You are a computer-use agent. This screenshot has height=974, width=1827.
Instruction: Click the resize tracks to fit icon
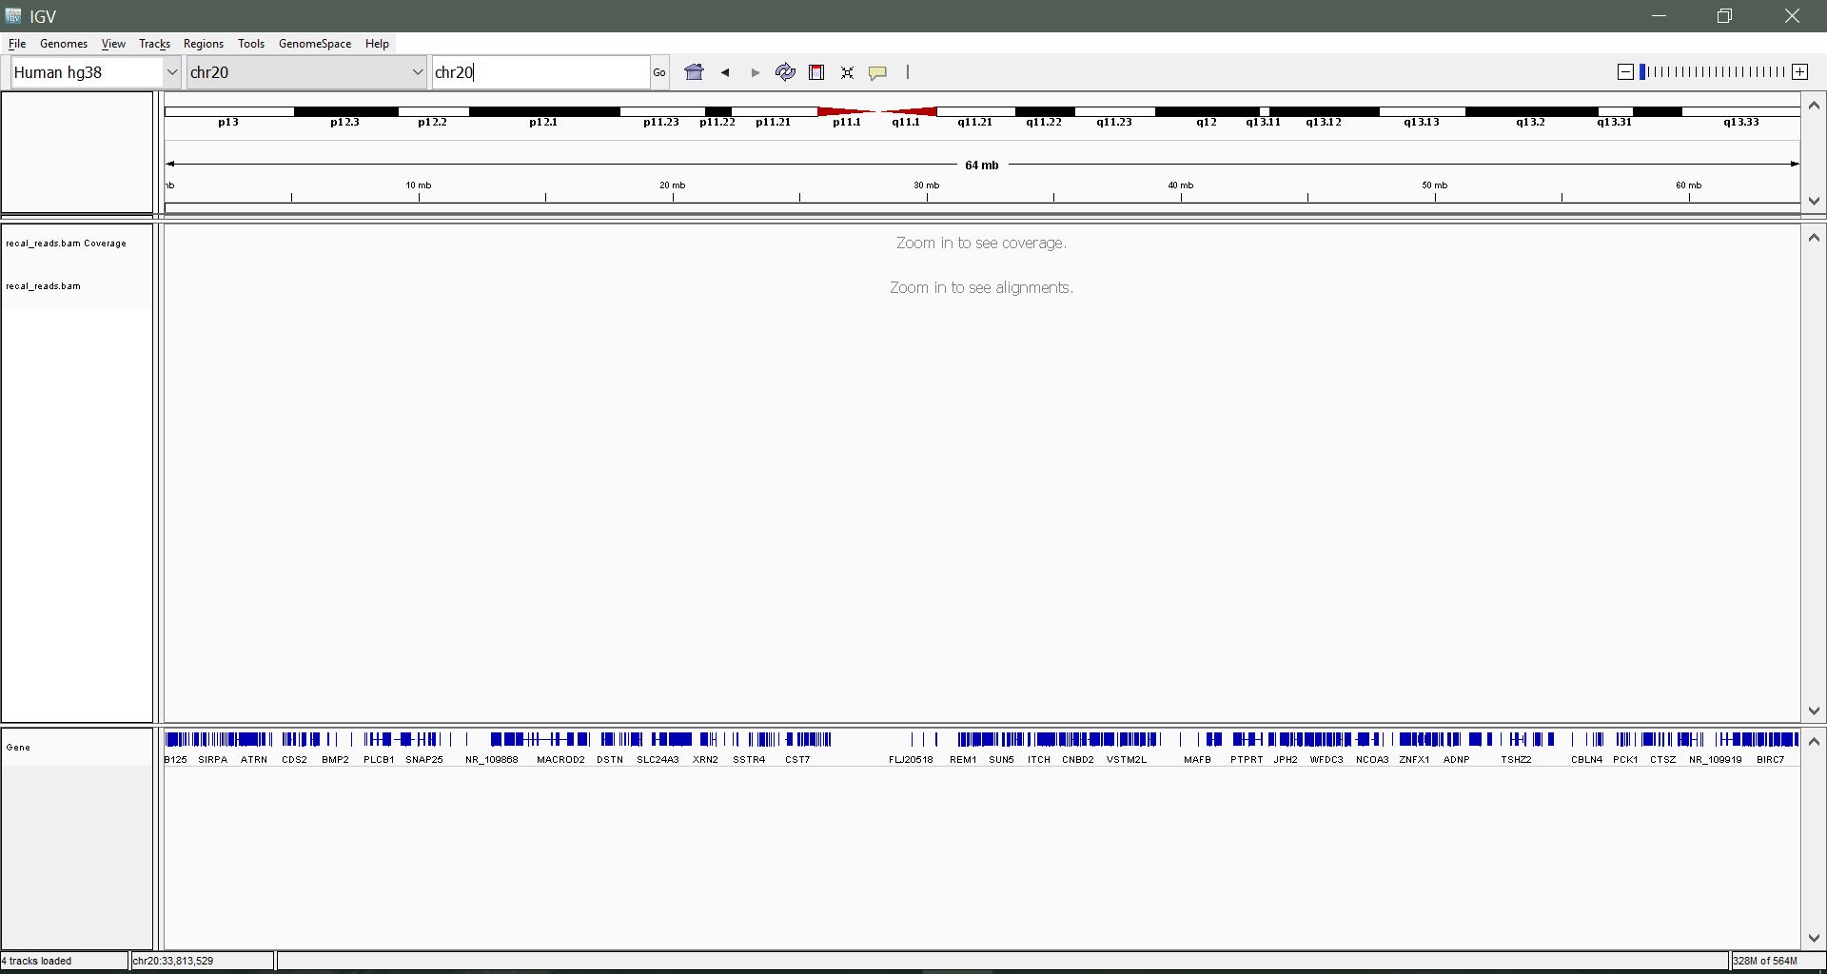coord(847,72)
